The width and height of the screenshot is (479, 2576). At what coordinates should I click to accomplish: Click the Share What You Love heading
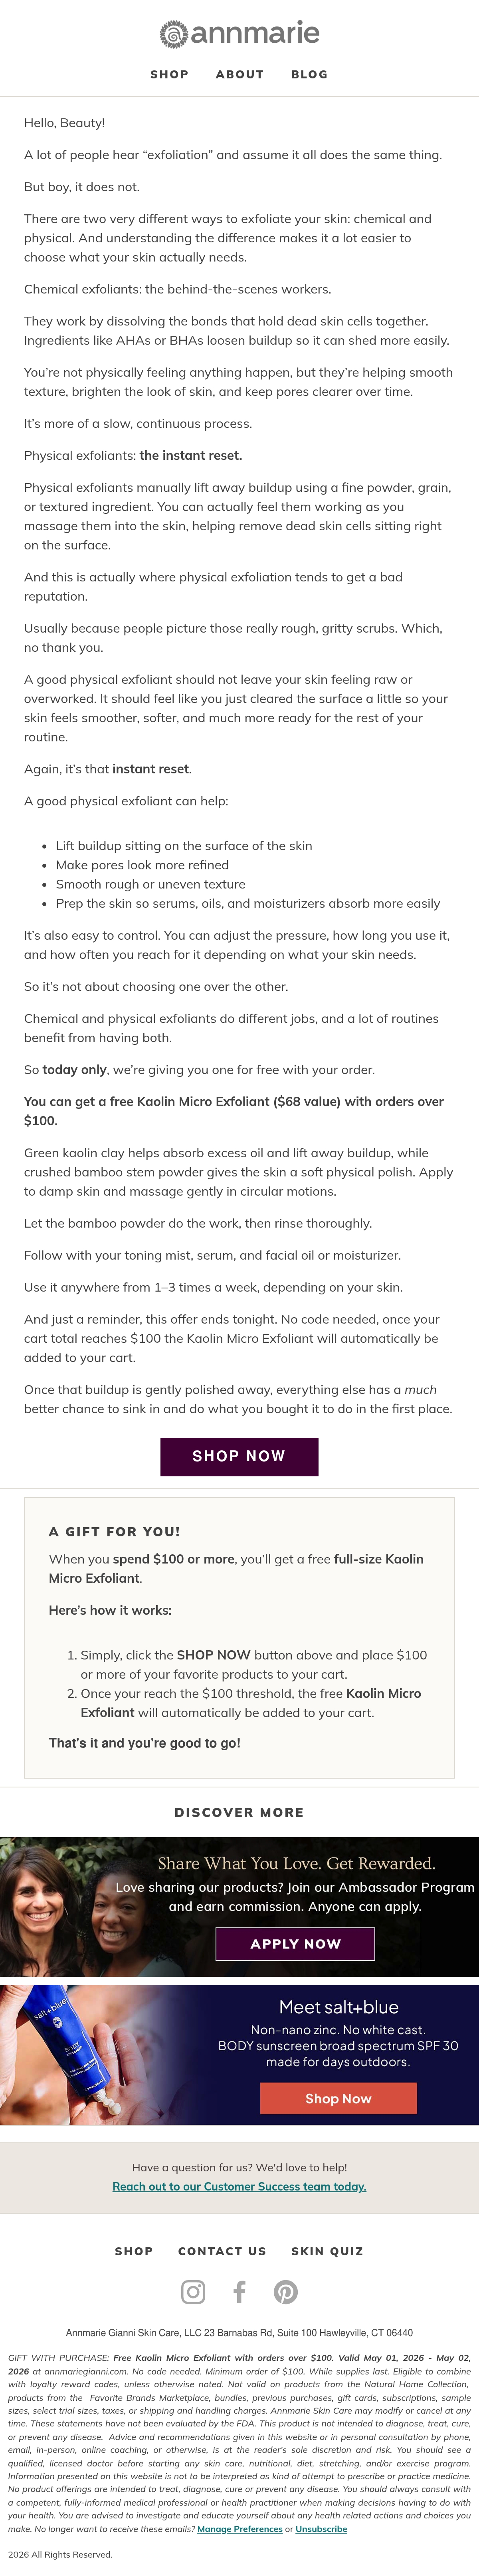coord(296,1863)
